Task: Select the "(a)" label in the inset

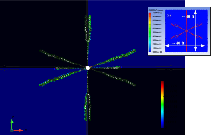Action: coord(169,15)
